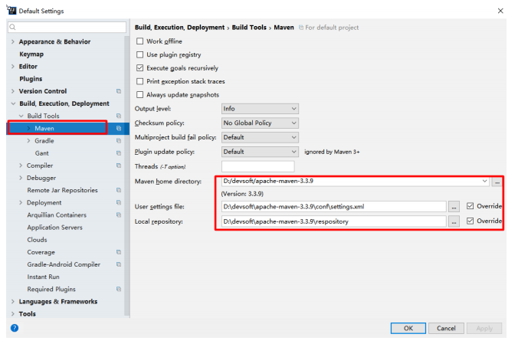Click the project-level icon beside Gradle-Android Compiler
This screenshot has height=344, width=518.
click(119, 264)
